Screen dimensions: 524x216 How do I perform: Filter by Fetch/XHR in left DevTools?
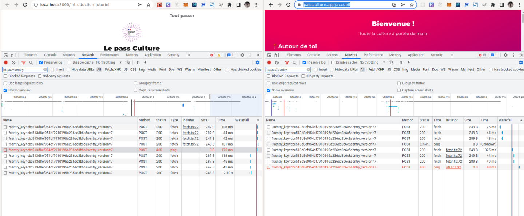[x=113, y=69]
